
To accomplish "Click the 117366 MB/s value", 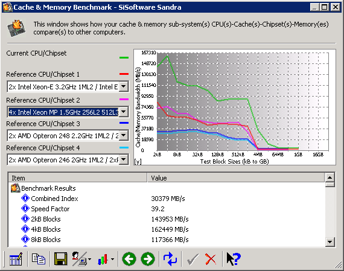I will [170, 240].
